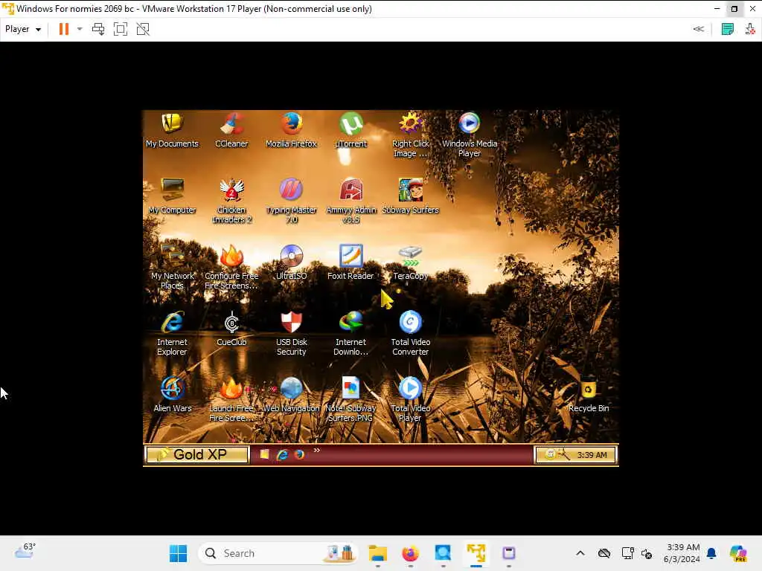Expand the power options dropdown arrow

80,29
